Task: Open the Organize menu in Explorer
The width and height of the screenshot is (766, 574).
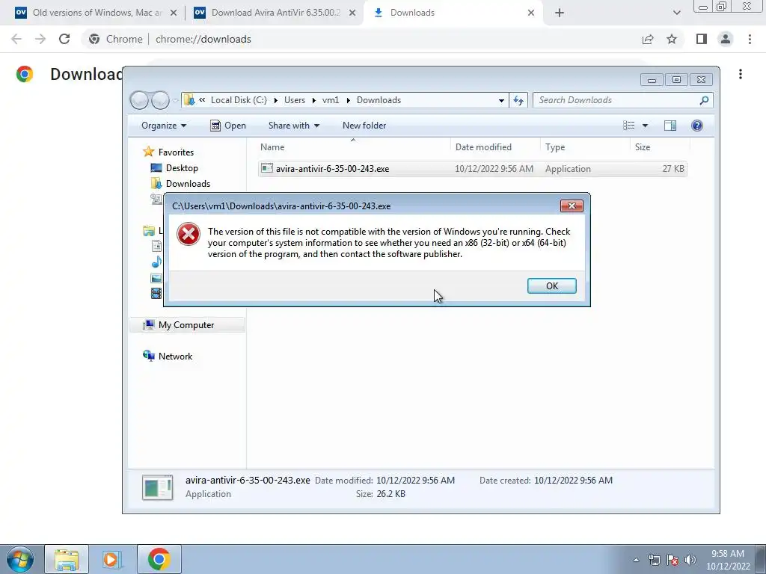Action: point(164,126)
